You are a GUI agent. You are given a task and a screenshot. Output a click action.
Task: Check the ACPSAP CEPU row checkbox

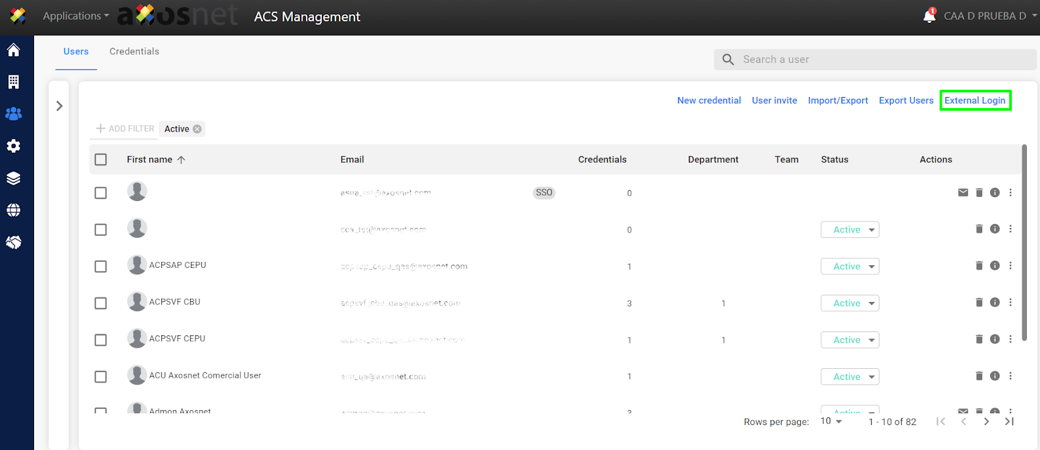pos(101,267)
